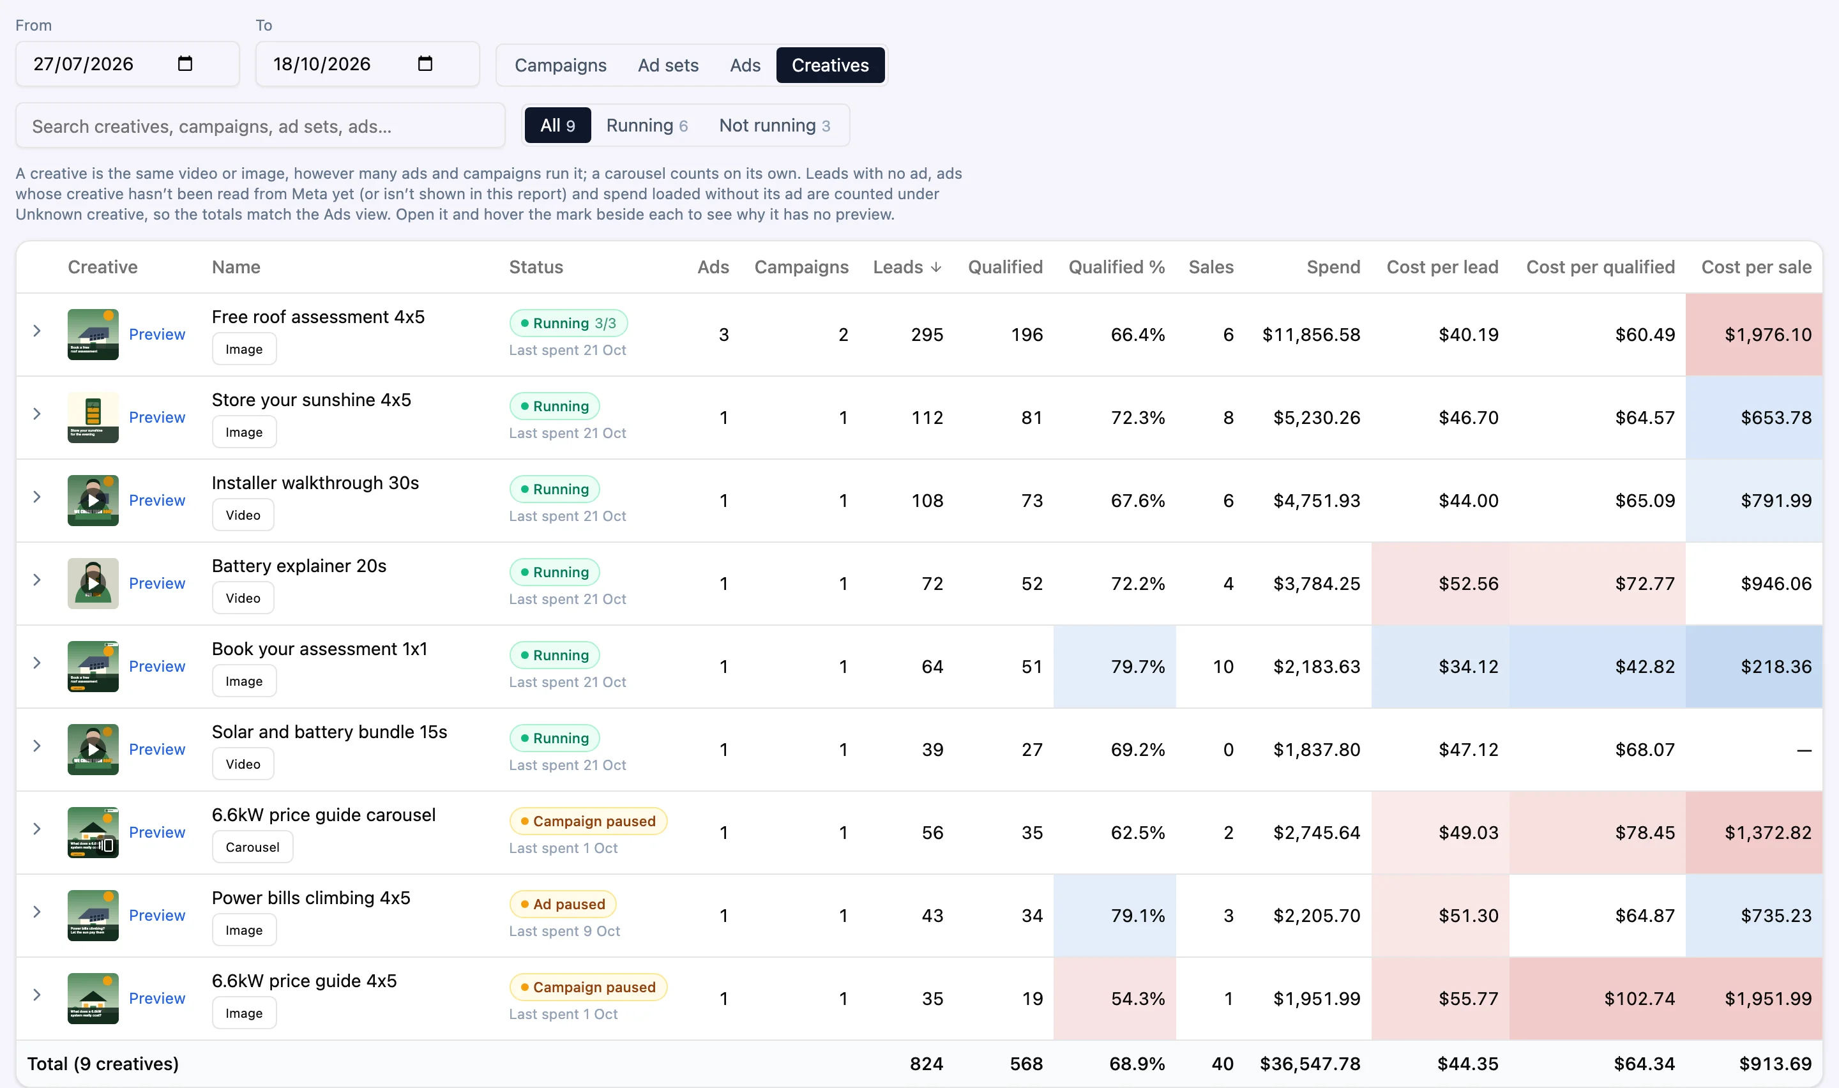Sort by the Cost per sale column header
The height and width of the screenshot is (1088, 1839).
tap(1755, 267)
